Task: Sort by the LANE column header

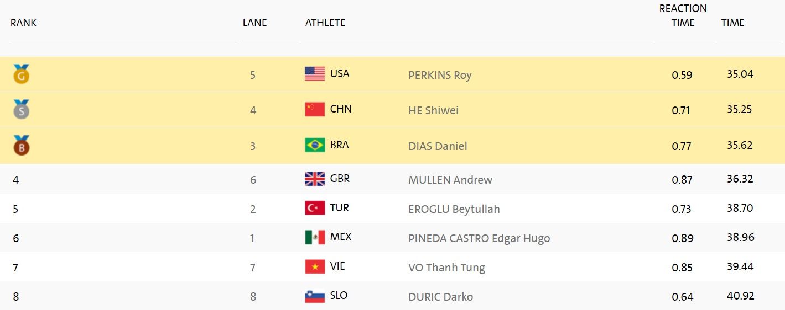Action: 254,23
